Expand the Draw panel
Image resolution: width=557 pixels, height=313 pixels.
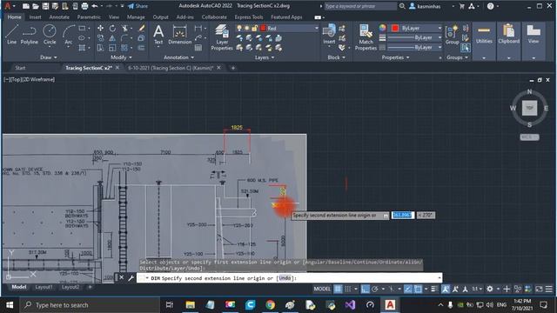[x=49, y=57]
